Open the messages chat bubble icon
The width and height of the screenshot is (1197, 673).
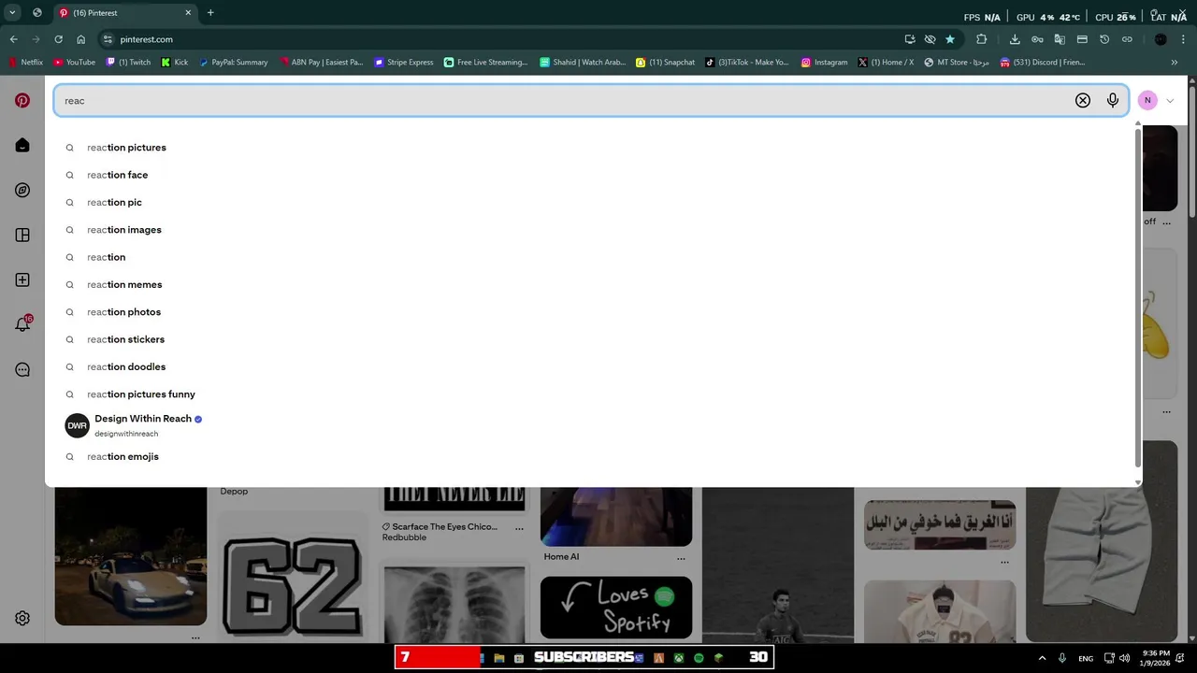click(22, 369)
